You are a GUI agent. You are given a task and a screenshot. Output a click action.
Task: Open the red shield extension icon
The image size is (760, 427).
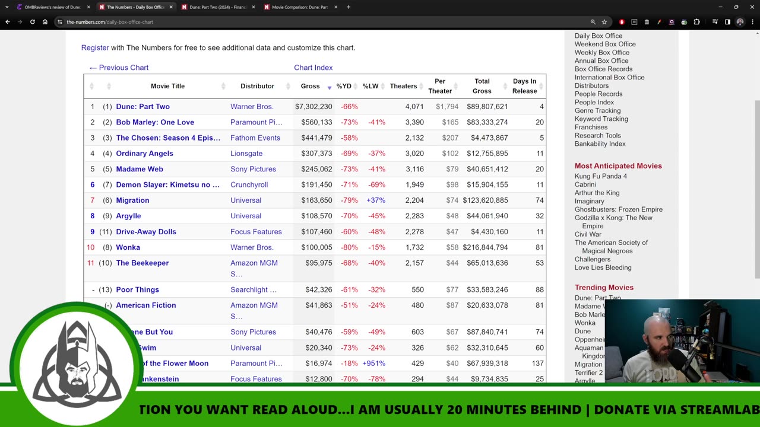coord(622,22)
